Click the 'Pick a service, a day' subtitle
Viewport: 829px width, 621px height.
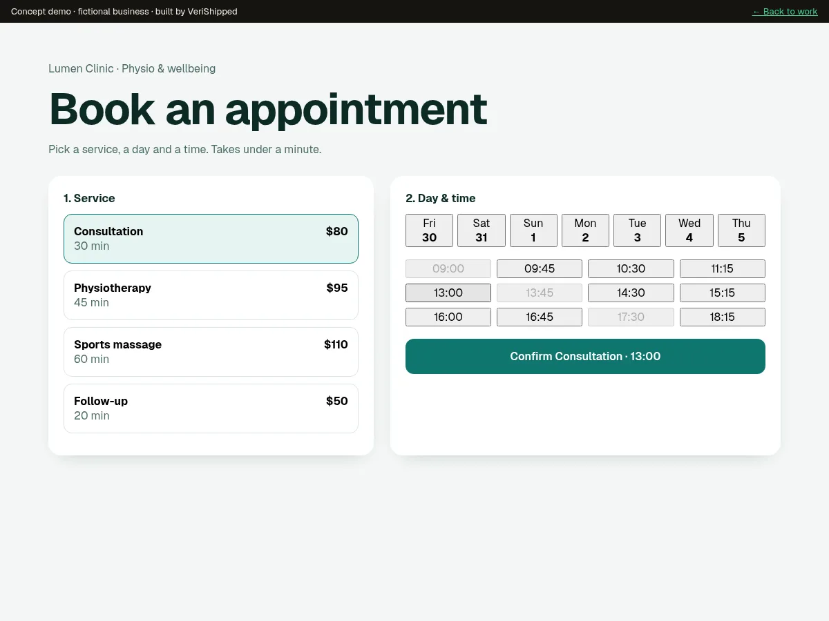pos(185,149)
